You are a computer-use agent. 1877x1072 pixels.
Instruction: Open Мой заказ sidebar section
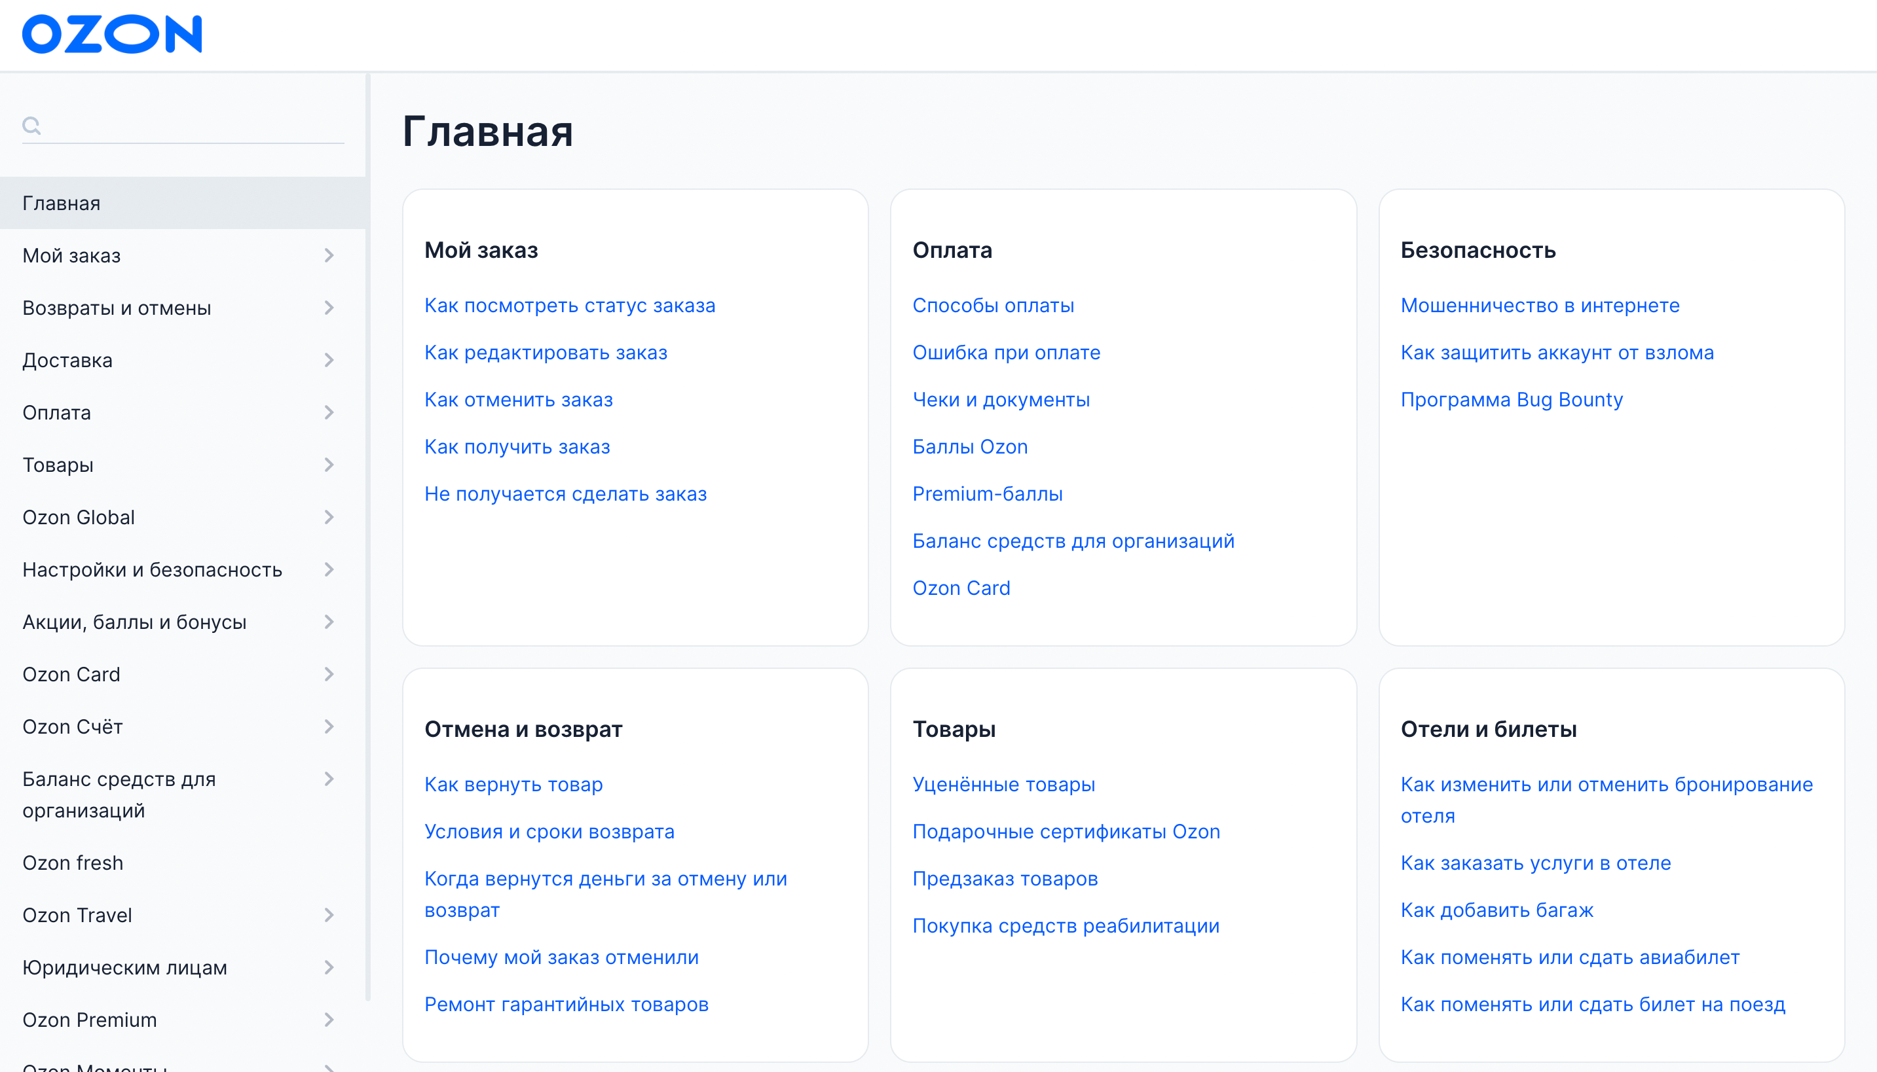71,255
